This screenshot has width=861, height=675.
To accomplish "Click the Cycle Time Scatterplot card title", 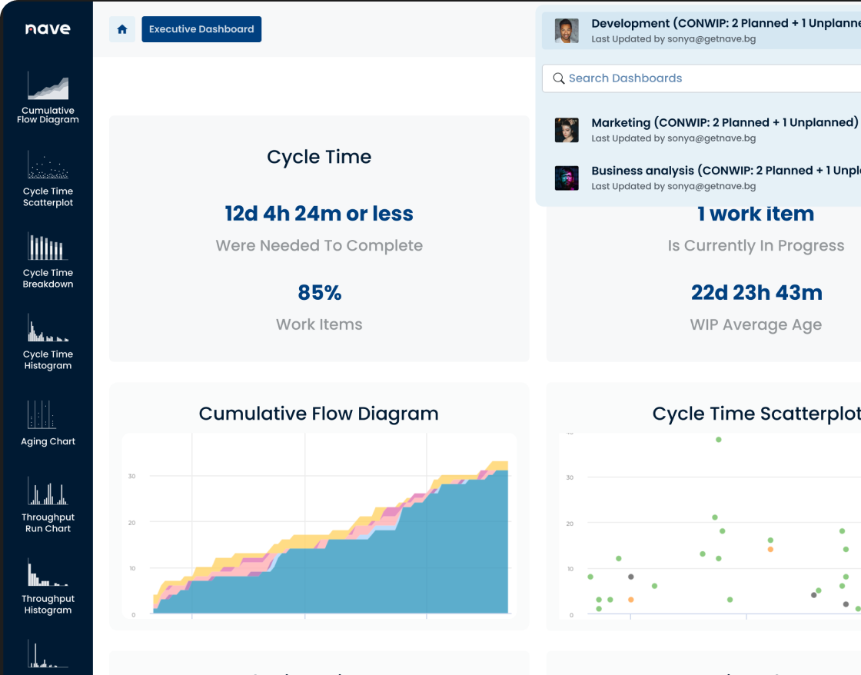I will 755,414.
